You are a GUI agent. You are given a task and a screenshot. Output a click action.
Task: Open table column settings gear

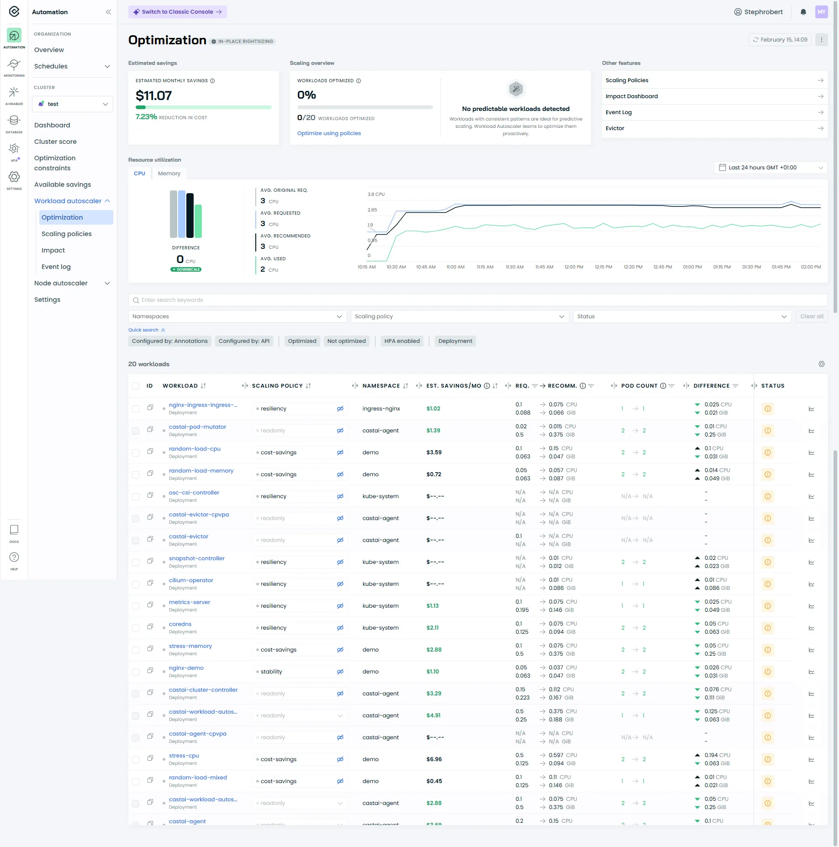[x=821, y=364]
